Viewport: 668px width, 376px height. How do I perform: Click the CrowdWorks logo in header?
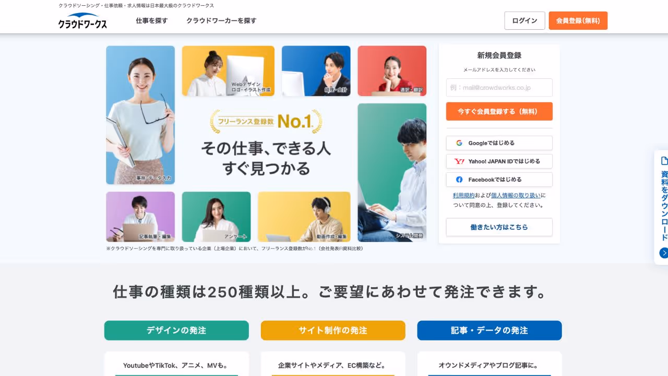pos(82,20)
